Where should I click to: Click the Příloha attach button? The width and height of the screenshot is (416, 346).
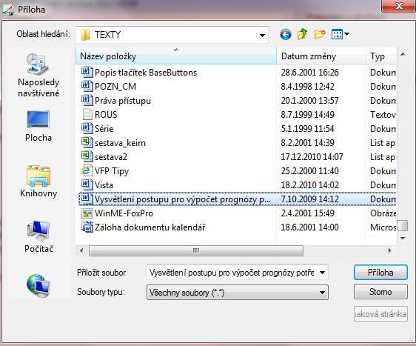coord(380,273)
